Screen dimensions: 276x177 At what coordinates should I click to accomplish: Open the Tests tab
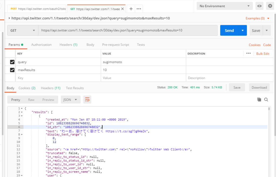coord(141,45)
